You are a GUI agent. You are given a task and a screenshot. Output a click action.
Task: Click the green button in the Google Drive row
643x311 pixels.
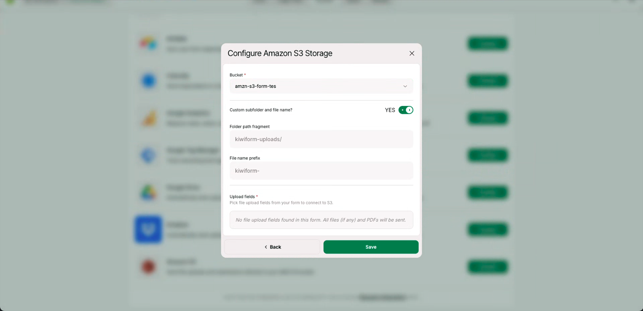click(488, 193)
